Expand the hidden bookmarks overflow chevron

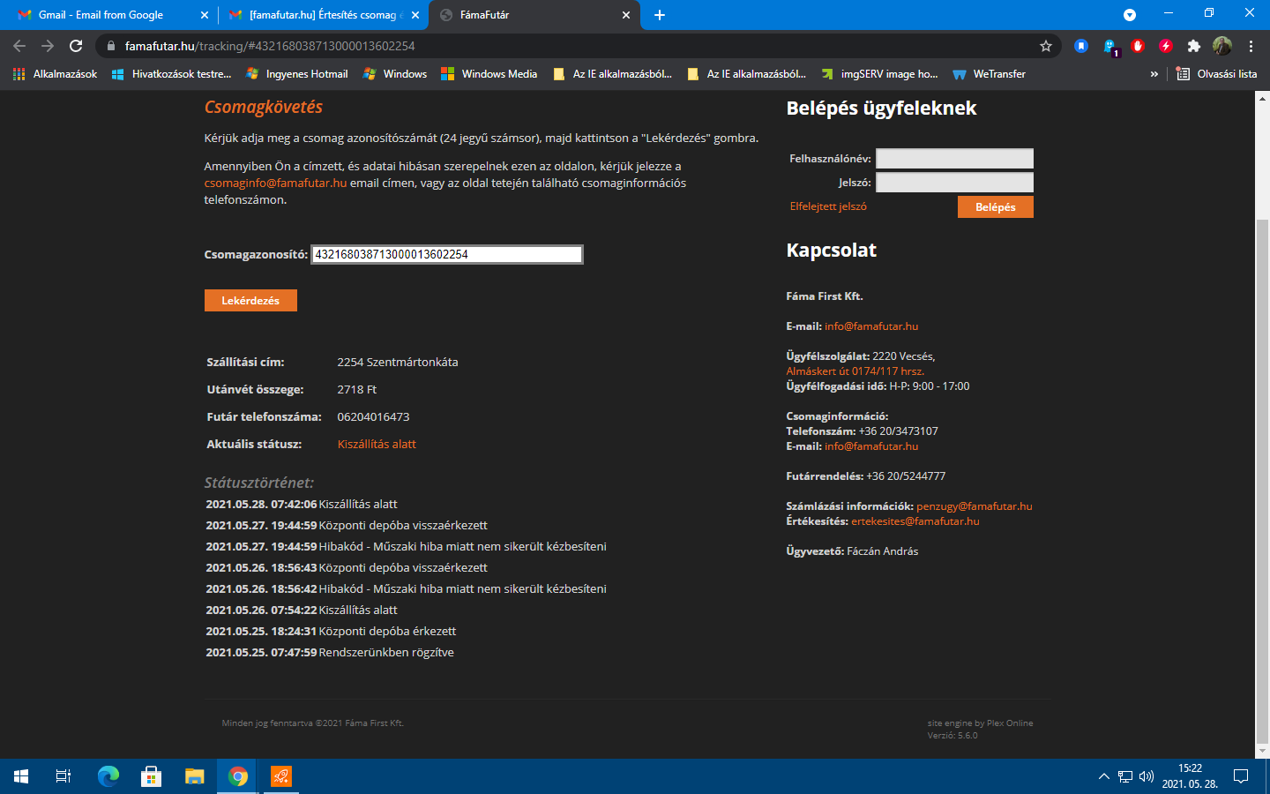point(1154,74)
